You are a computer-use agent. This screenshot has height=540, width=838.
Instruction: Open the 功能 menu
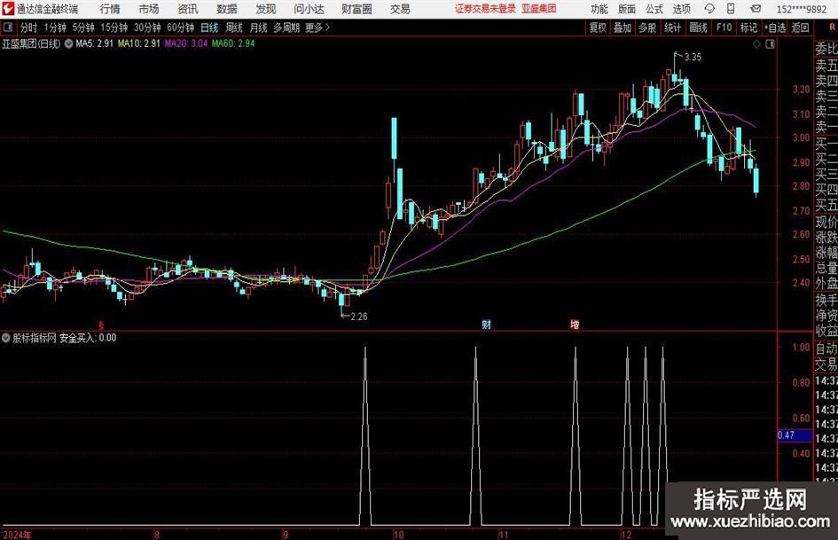coord(599,9)
